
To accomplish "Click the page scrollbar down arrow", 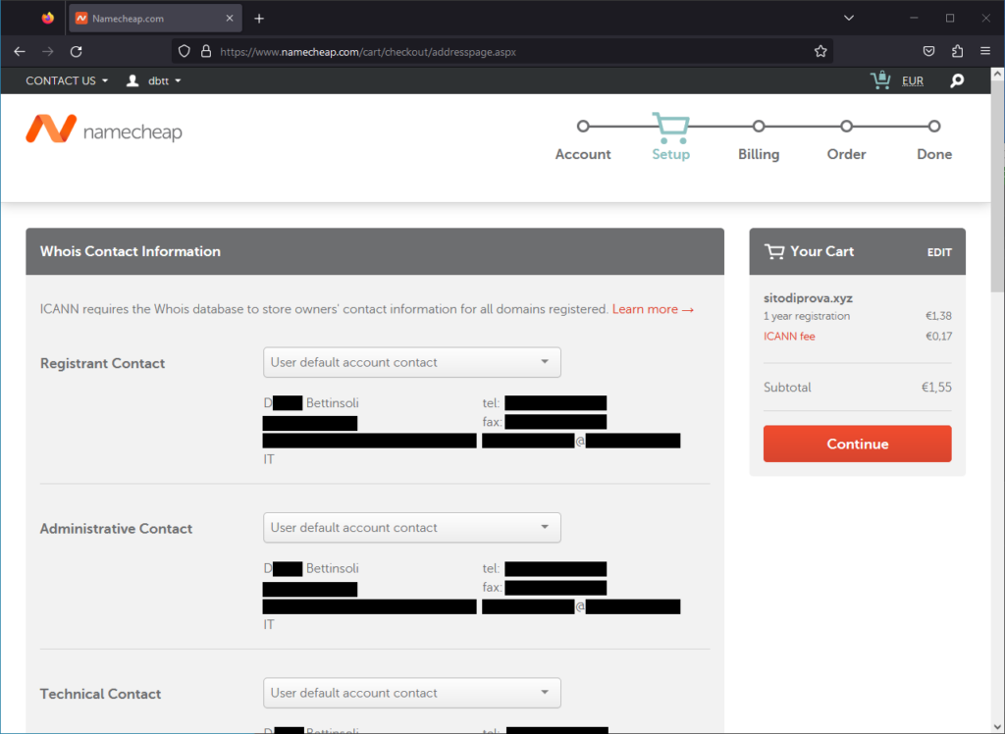I will click(x=997, y=727).
